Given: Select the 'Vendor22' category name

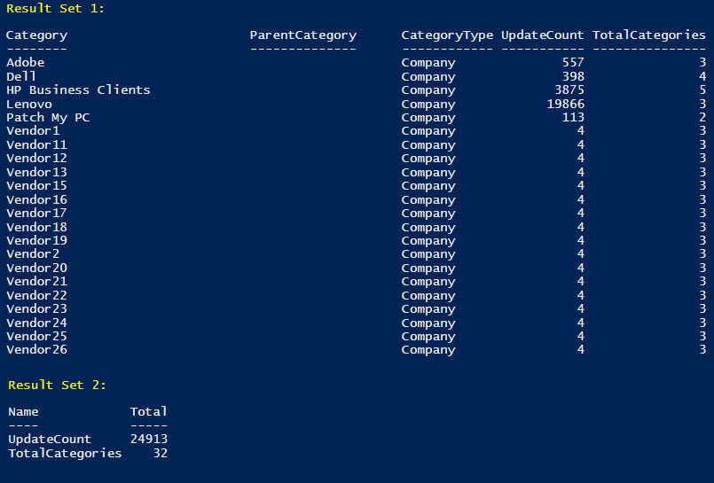Looking at the screenshot, I should pyautogui.click(x=36, y=295).
